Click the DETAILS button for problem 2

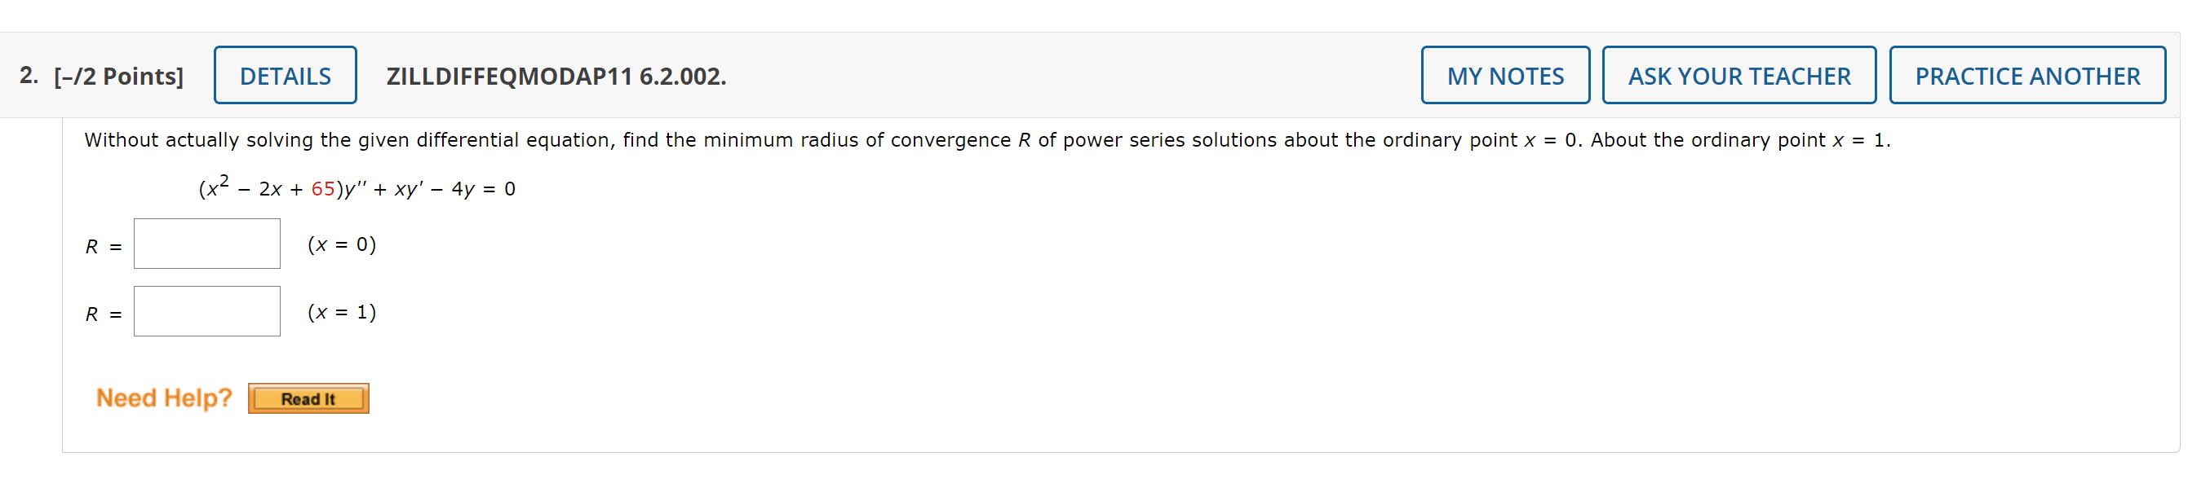click(x=285, y=76)
